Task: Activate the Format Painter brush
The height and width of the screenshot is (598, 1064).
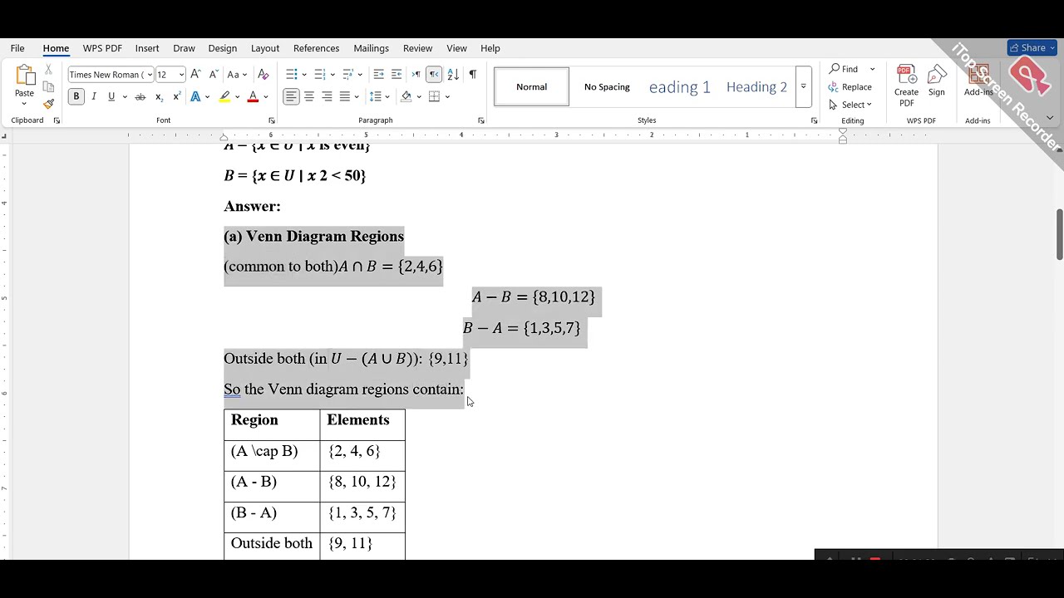Action: [48, 104]
